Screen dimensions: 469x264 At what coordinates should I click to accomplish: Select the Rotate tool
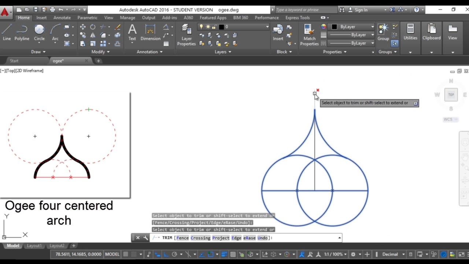93,27
